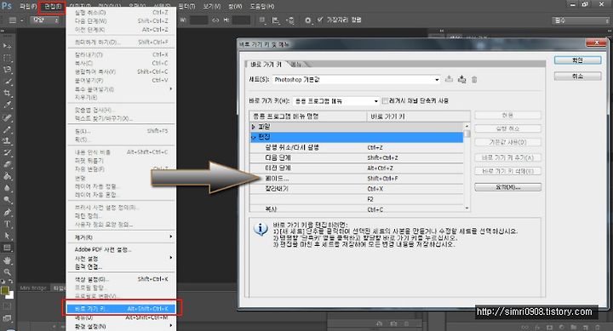Select the Move tool in the toolbox
613x331 pixels.
(x=7, y=47)
